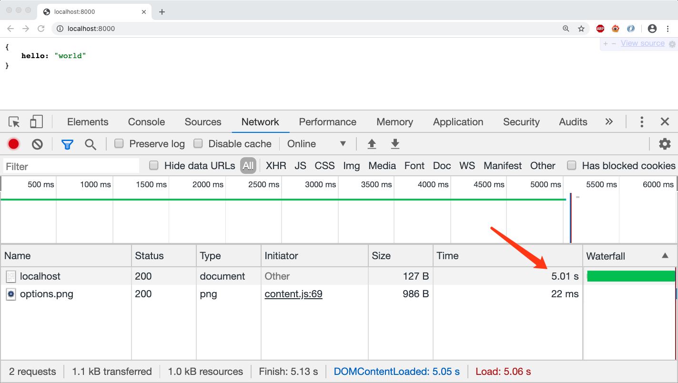The image size is (678, 383).
Task: Tick the Hide data URLs checkbox
Action: click(154, 165)
